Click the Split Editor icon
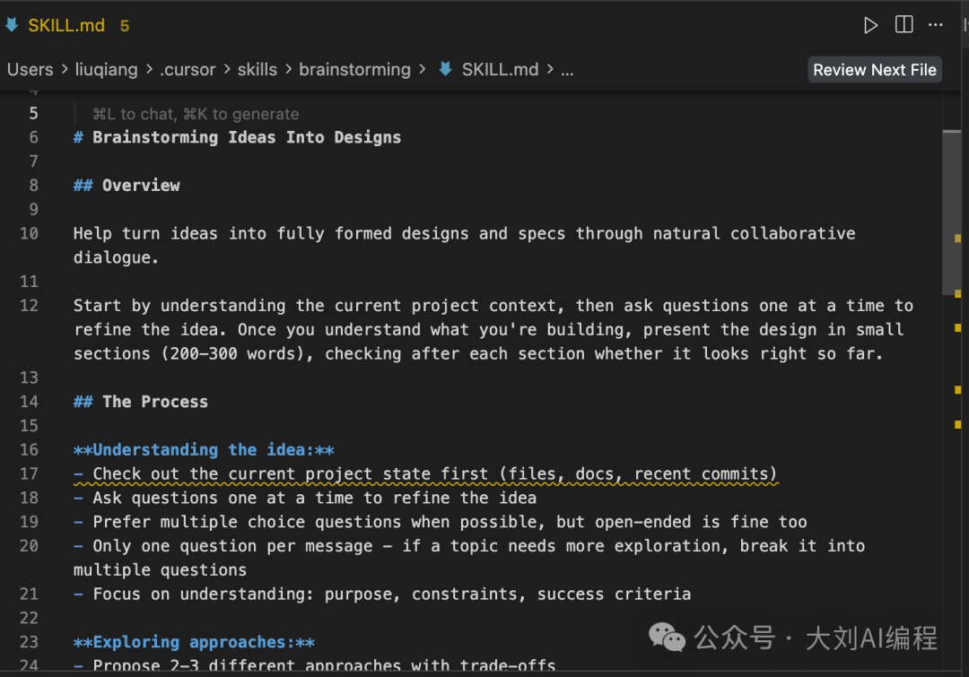This screenshot has height=677, width=969. pyautogui.click(x=904, y=25)
